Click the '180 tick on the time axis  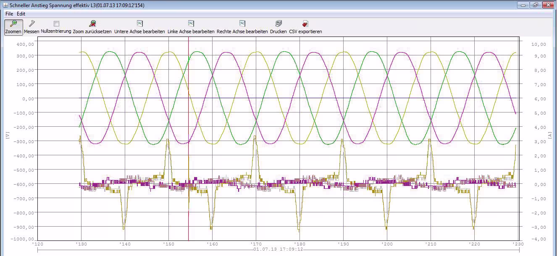(299, 244)
